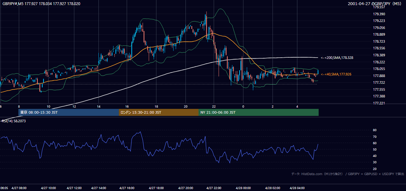The image size is (406, 191).
Task: Click the RSI(14) 58.2073 indicator label
Action: (13, 121)
